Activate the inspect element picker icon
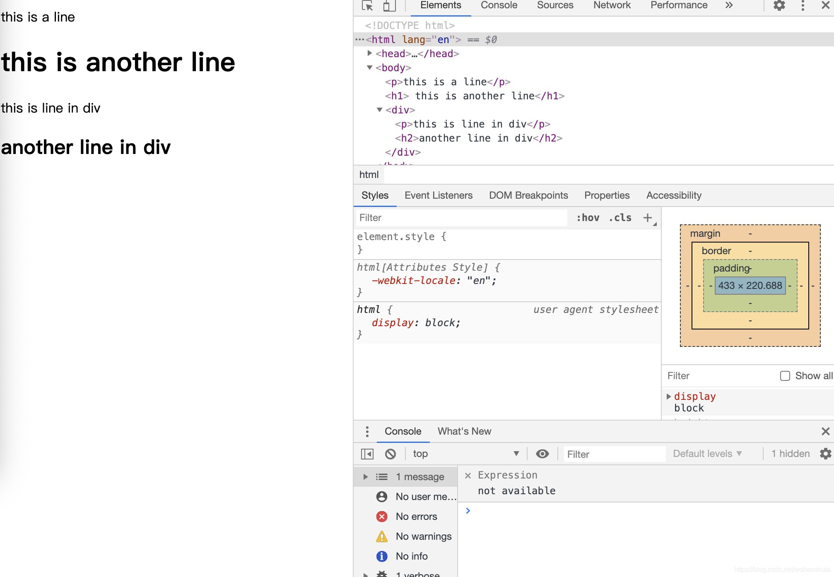 367,6
